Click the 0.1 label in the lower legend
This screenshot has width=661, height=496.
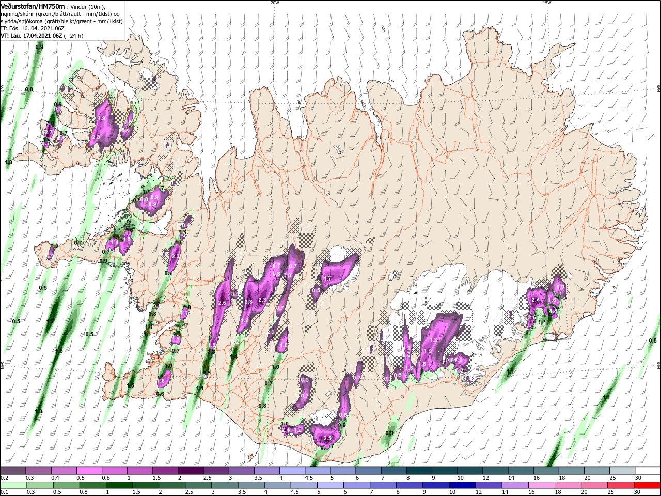[x=4, y=492]
